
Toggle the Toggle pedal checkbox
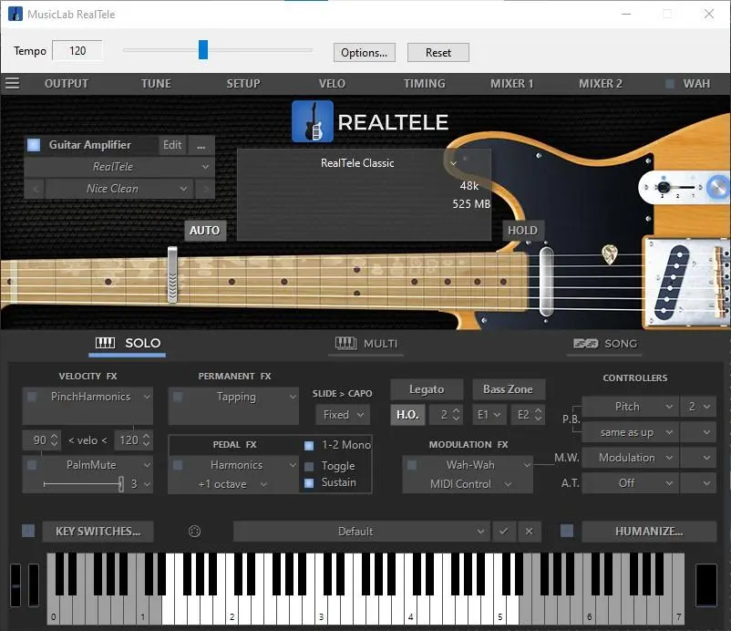309,466
